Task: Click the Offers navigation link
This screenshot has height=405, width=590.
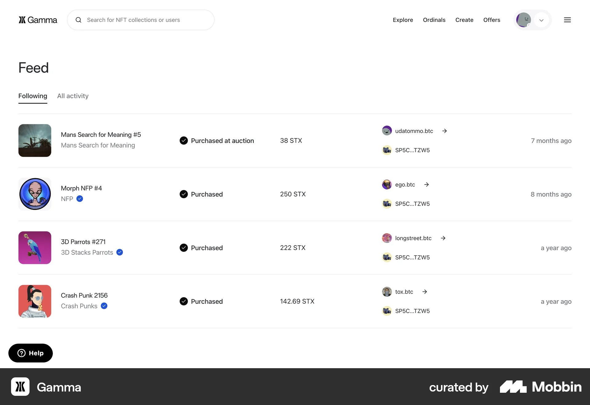Action: (492, 20)
